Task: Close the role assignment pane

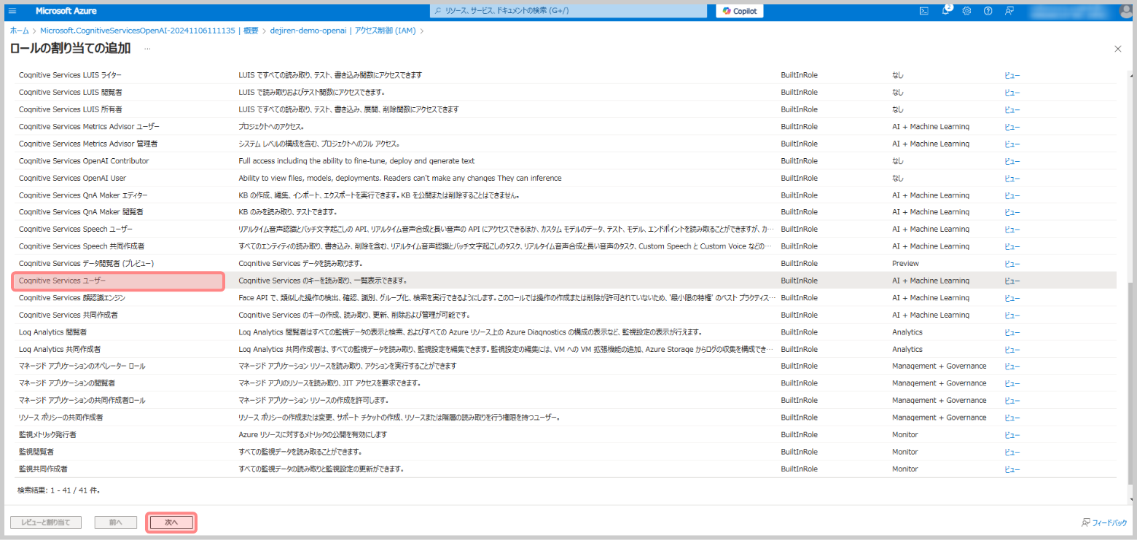Action: pyautogui.click(x=1118, y=48)
